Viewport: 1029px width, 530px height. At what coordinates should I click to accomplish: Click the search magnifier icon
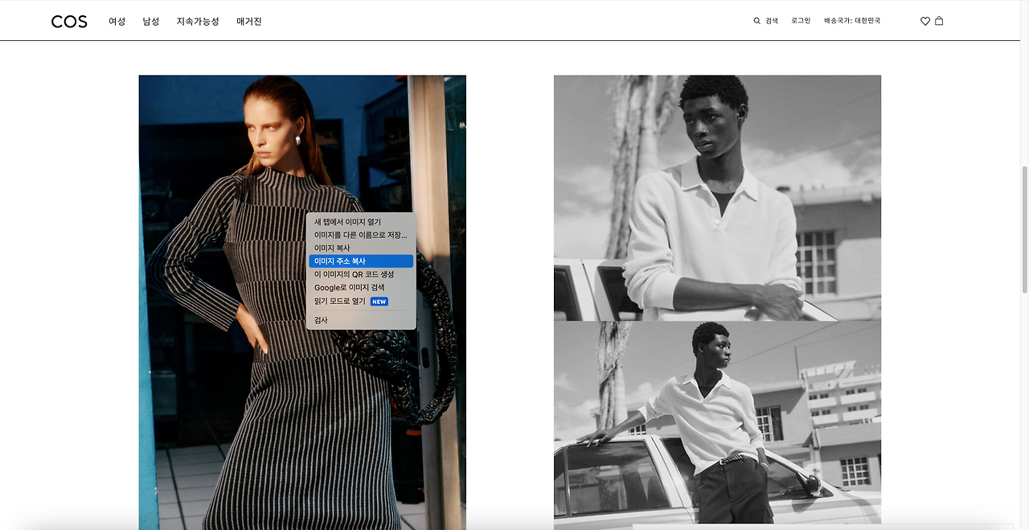coord(756,21)
